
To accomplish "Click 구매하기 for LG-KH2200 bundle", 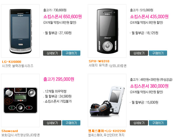I will 158,123.
